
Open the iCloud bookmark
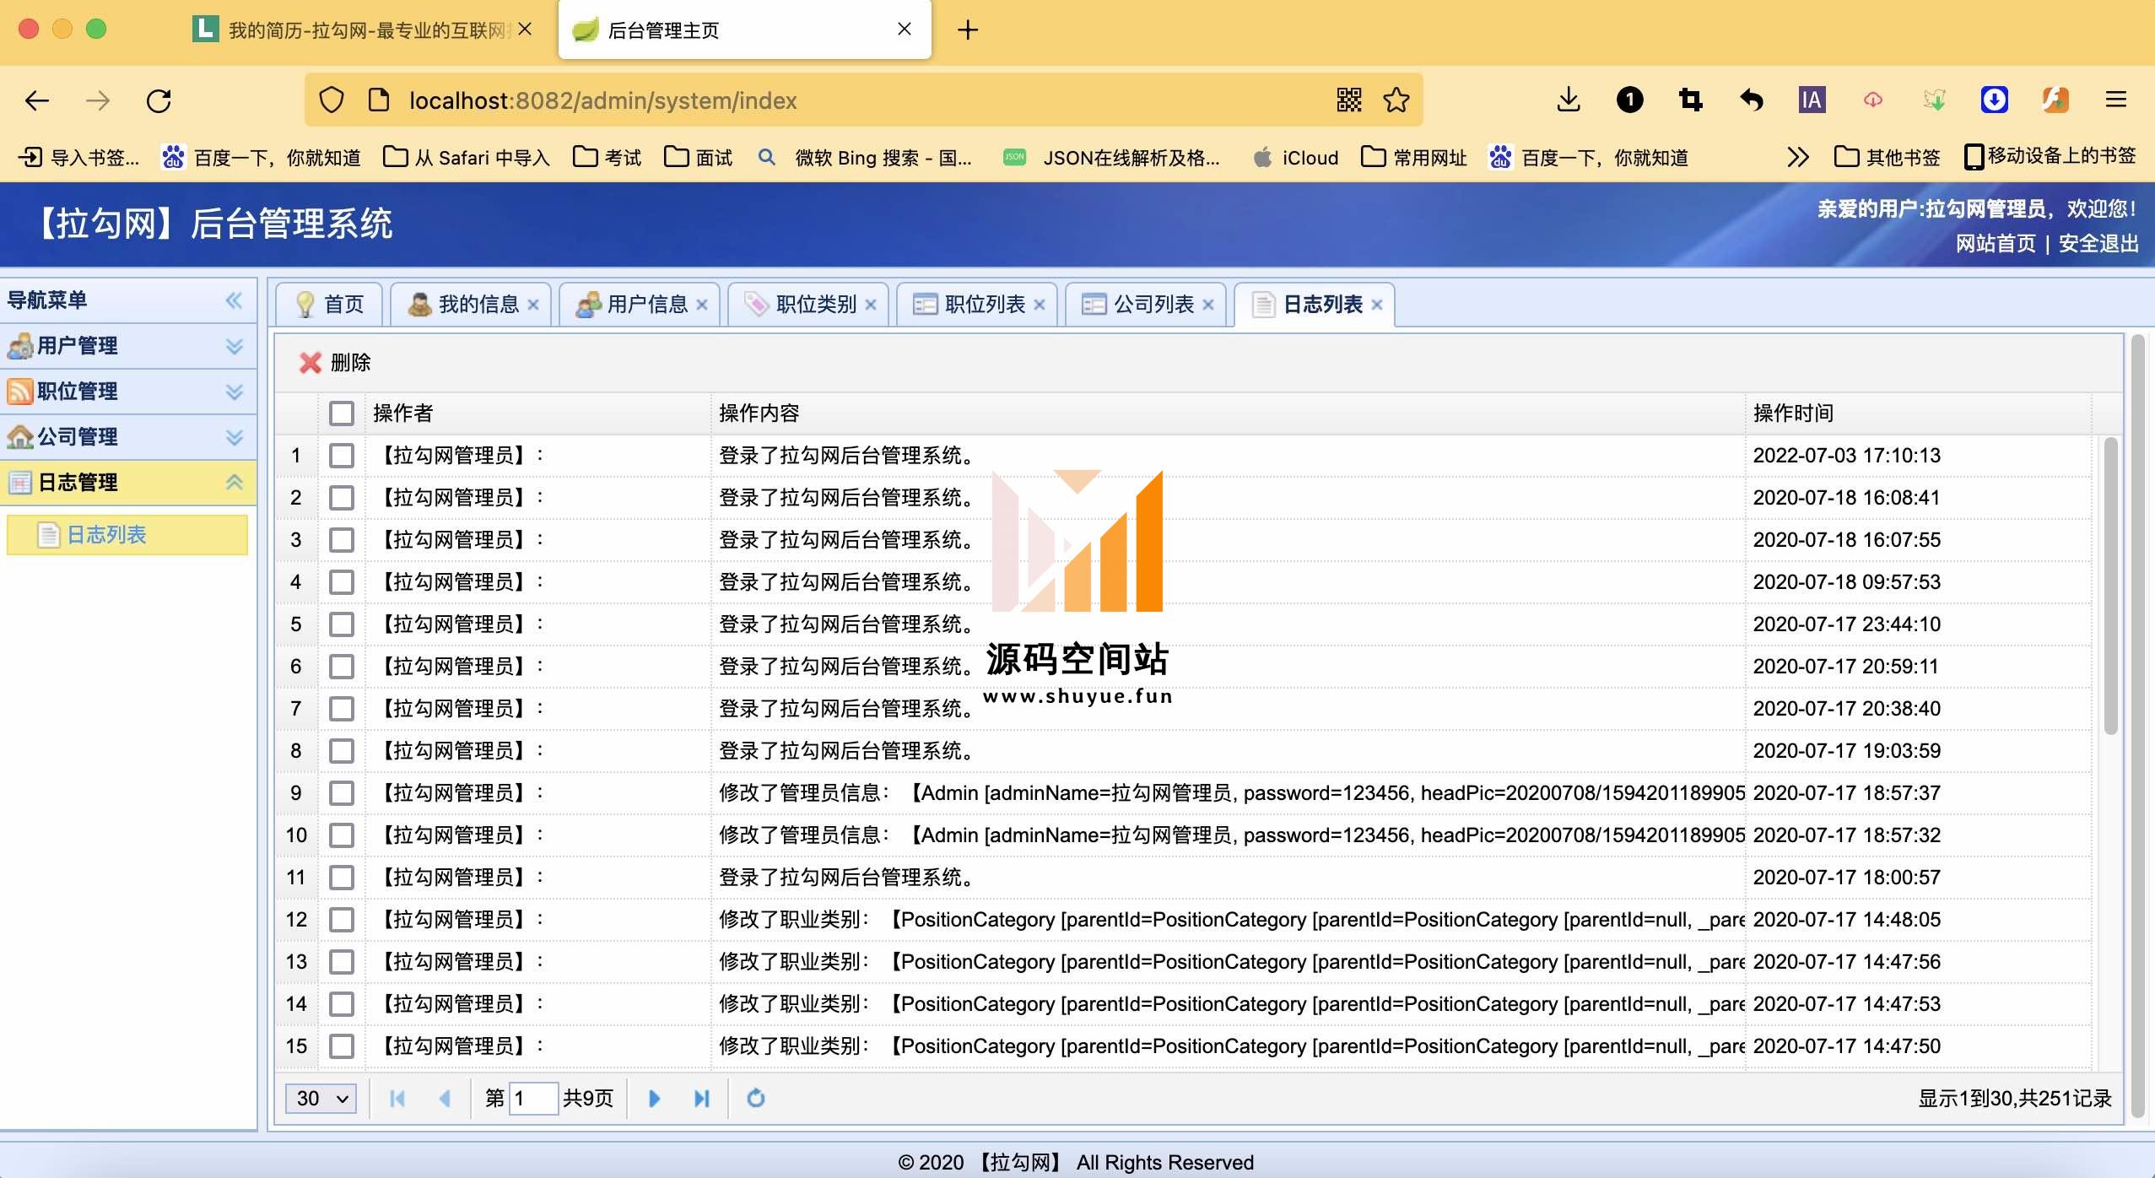tap(1296, 158)
